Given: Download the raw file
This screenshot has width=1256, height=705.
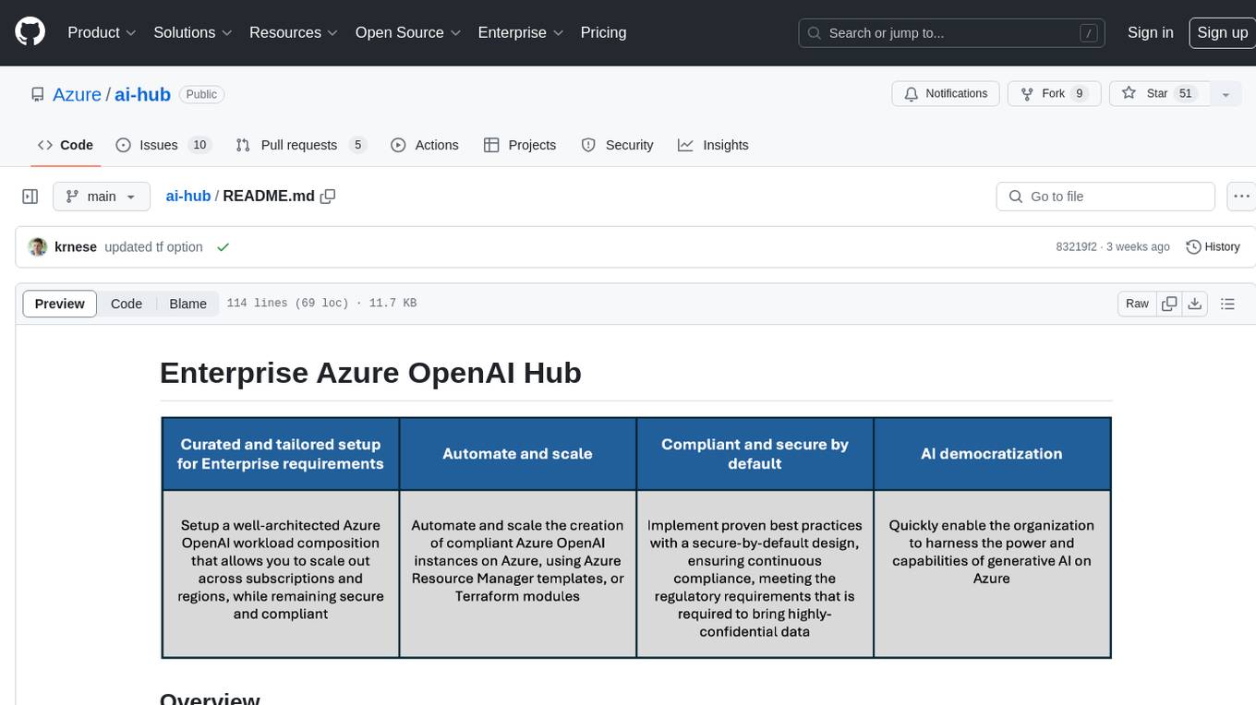Looking at the screenshot, I should [x=1194, y=304].
